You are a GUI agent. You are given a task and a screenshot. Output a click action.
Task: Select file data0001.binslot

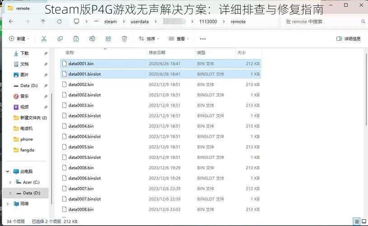[161, 74]
